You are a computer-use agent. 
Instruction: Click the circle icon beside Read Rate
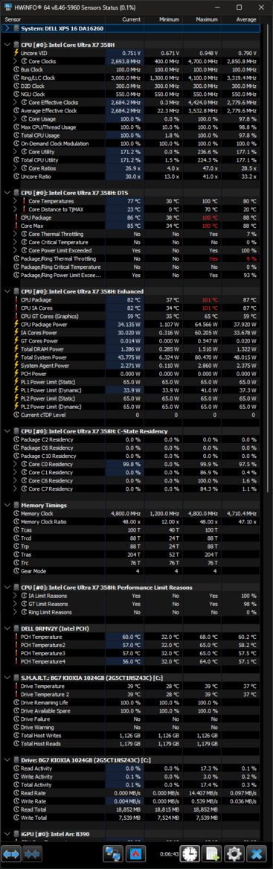[x=16, y=793]
